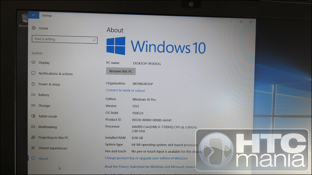Click the About info icon
Image resolution: width=312 pixels, height=175 pixels.
pos(33,158)
